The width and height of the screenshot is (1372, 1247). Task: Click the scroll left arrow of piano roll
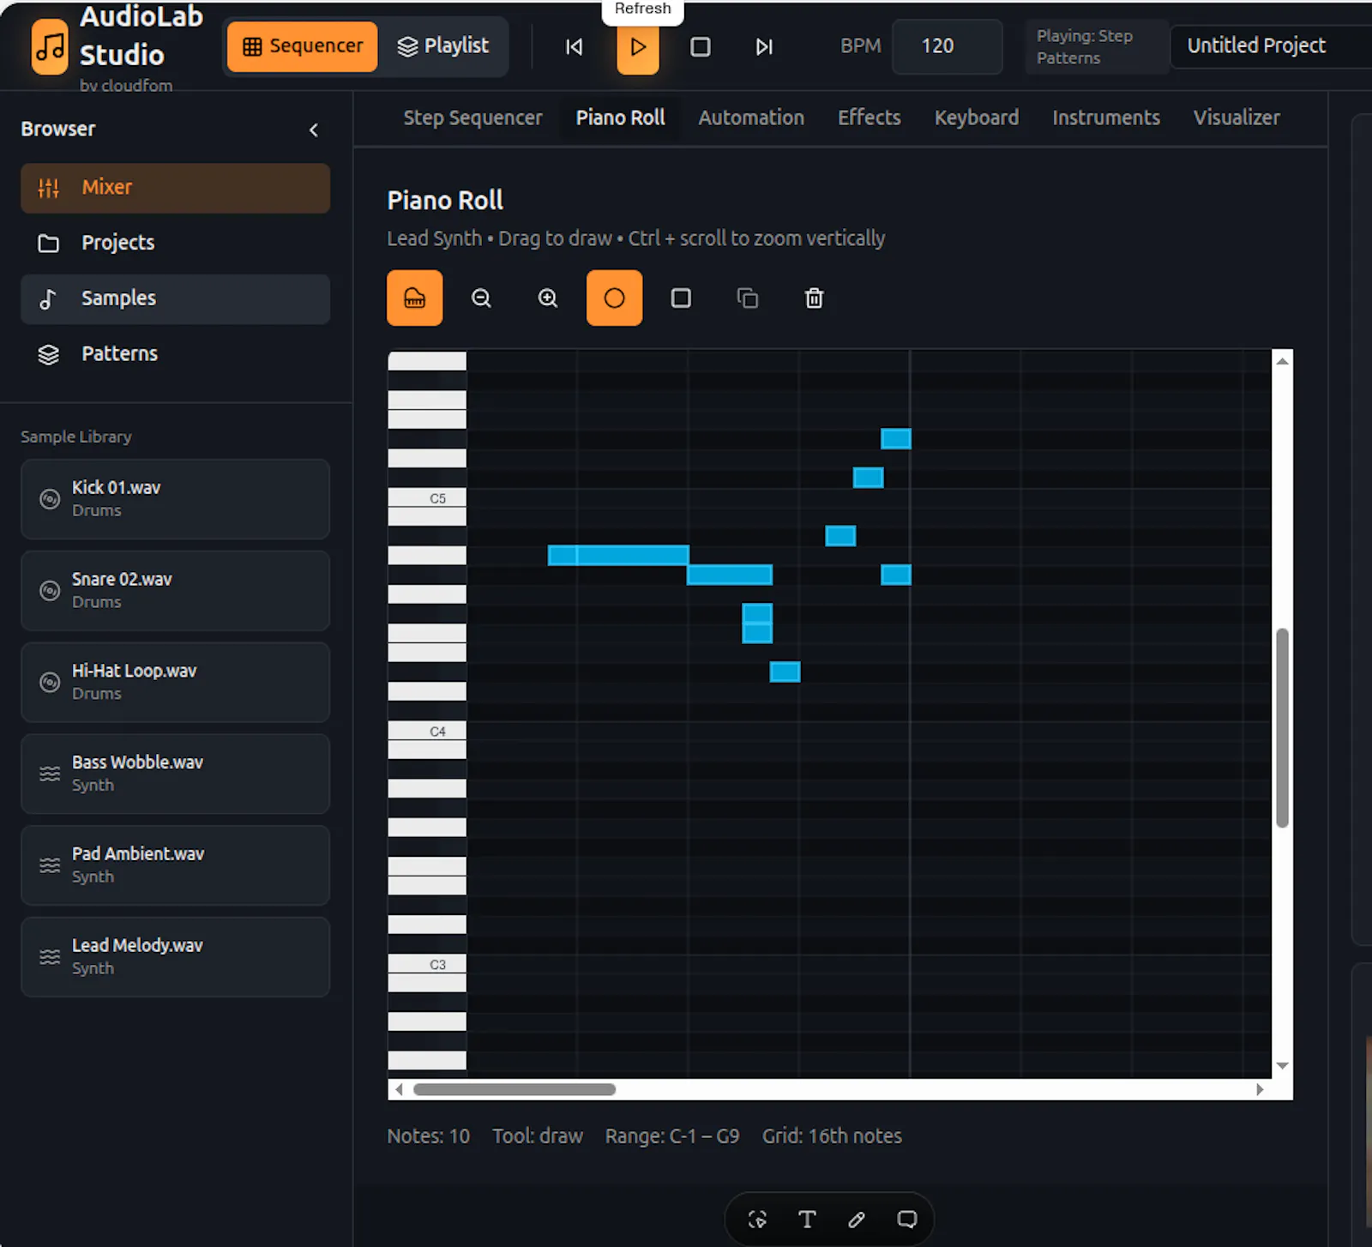point(399,1089)
